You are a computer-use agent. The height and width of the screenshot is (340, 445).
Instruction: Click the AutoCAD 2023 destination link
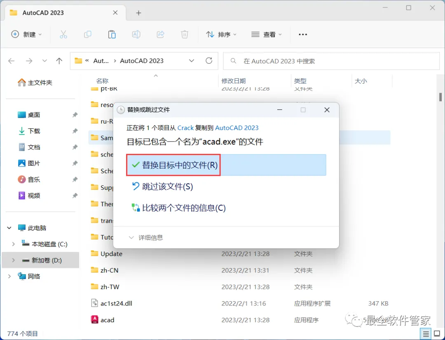click(x=237, y=128)
